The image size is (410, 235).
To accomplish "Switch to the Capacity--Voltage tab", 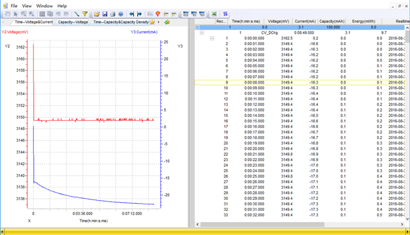I will (72, 22).
